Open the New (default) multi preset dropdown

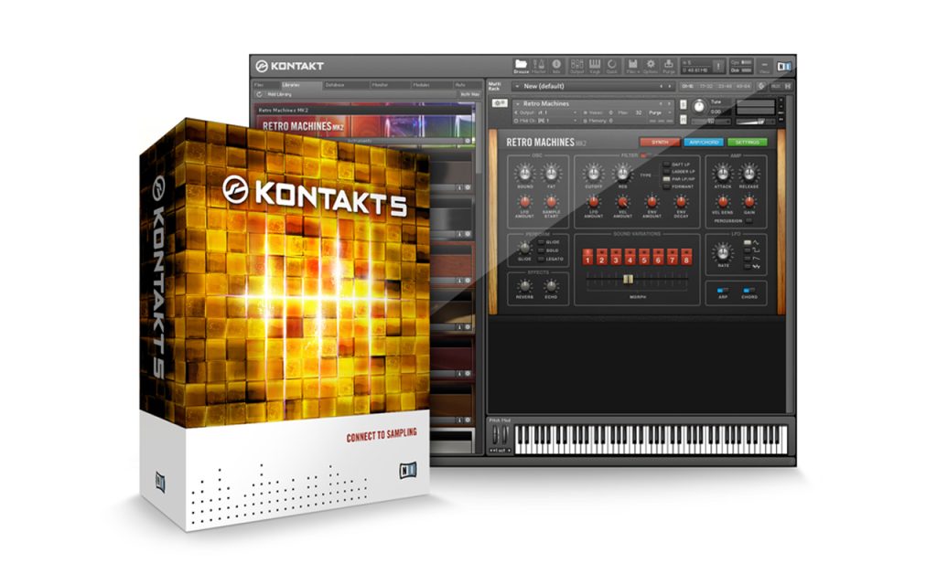593,86
